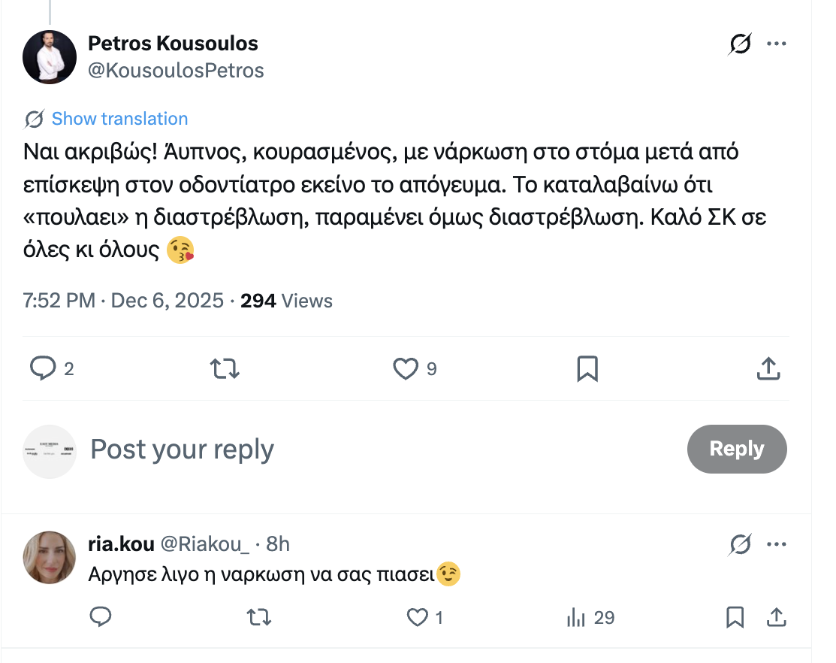This screenshot has width=836, height=663.
Task: Open the more options menu on ria.kou's reply
Action: (x=777, y=545)
